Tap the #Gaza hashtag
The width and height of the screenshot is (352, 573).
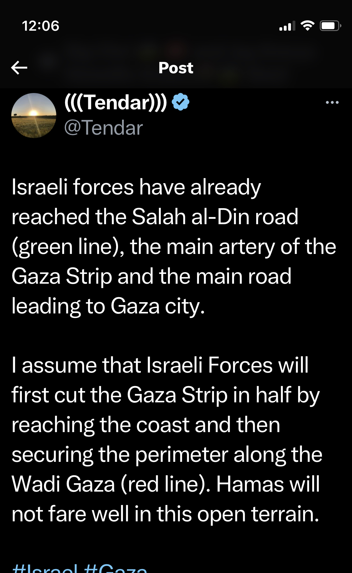pos(115,568)
